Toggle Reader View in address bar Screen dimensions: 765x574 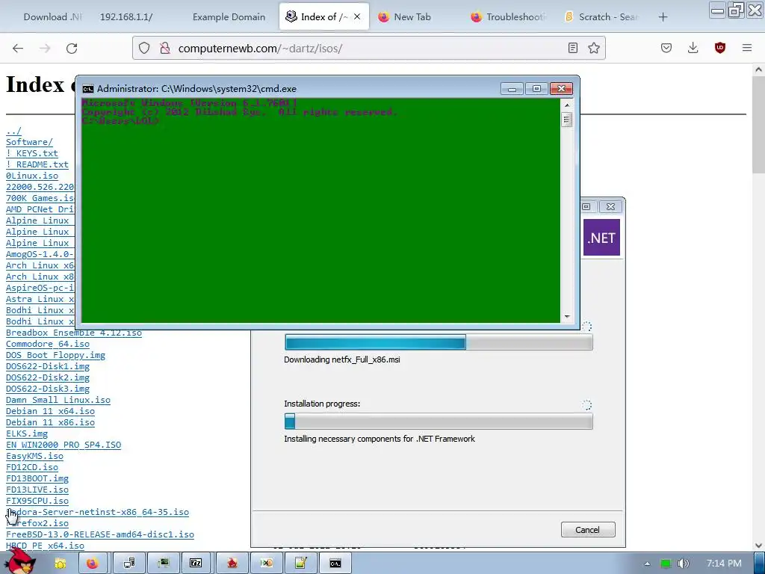573,48
